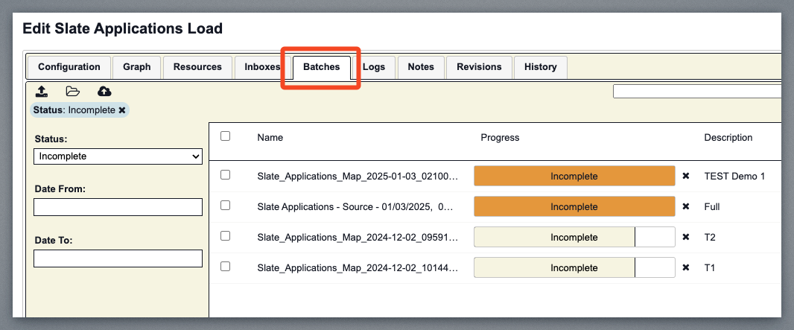Click the open folder icon
The image size is (794, 330).
72,92
